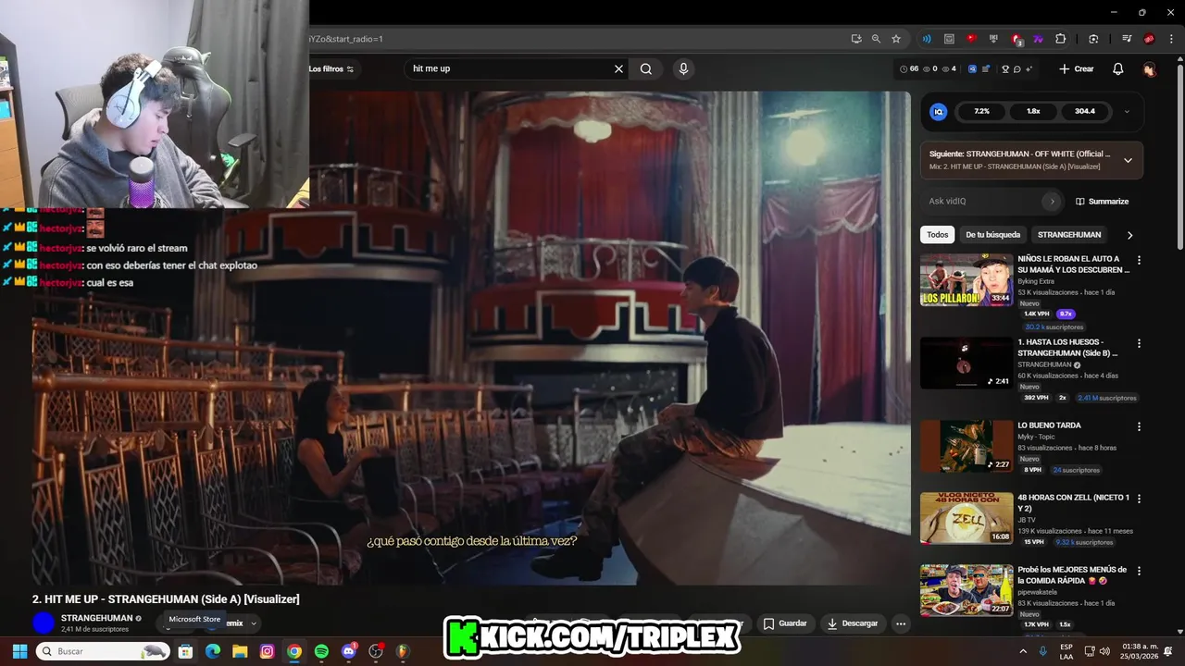Open the YouTube notifications bell
Viewport: 1185px width, 666px height.
click(1117, 69)
